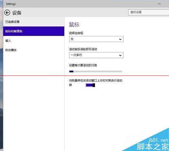169x151 pixels.
Task: Select 鼠标和触摸板 in sidebar
Action: tap(34, 31)
